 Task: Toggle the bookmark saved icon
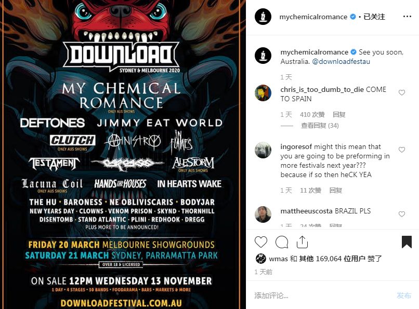coord(407,242)
